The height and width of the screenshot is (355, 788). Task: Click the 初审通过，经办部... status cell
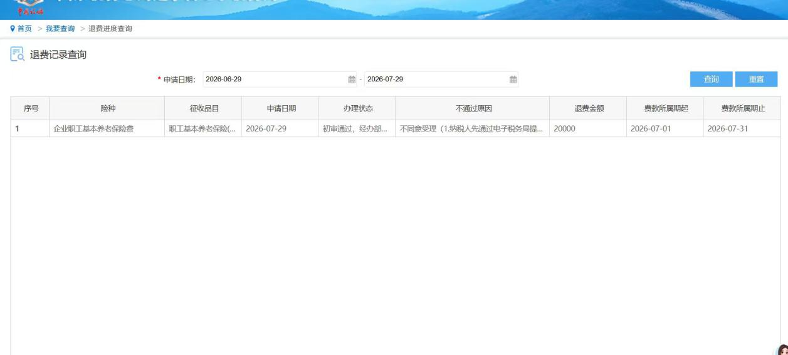point(357,129)
